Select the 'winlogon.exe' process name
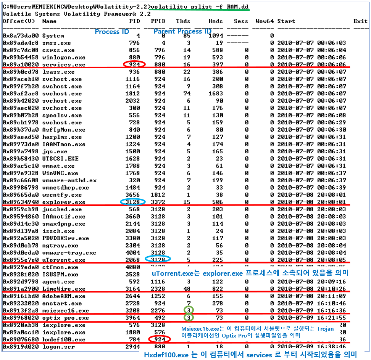This screenshot has height=360, width=371. coord(64,58)
